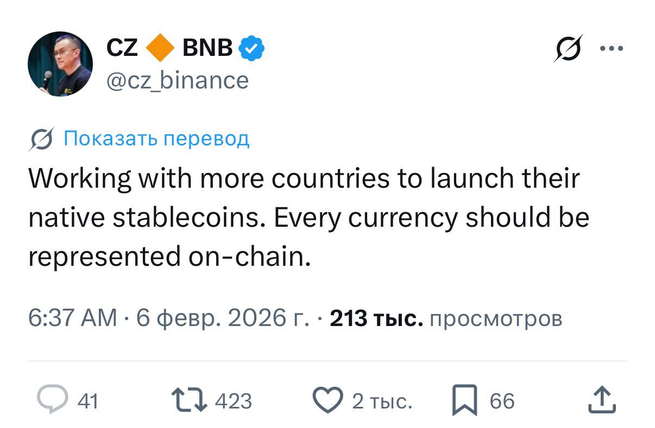Viewport: 655px width, 428px height.
Task: Open the @cz_binance profile handle
Action: (177, 80)
